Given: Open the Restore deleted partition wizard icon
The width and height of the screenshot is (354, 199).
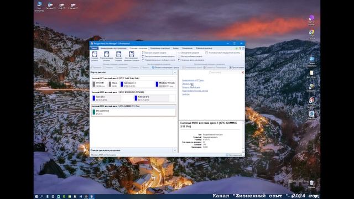Looking at the screenshot, I should pyautogui.click(x=132, y=56).
